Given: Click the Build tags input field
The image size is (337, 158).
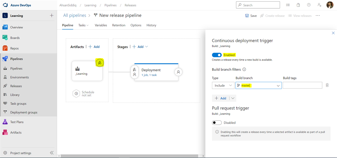Looking at the screenshot, I should (x=302, y=86).
